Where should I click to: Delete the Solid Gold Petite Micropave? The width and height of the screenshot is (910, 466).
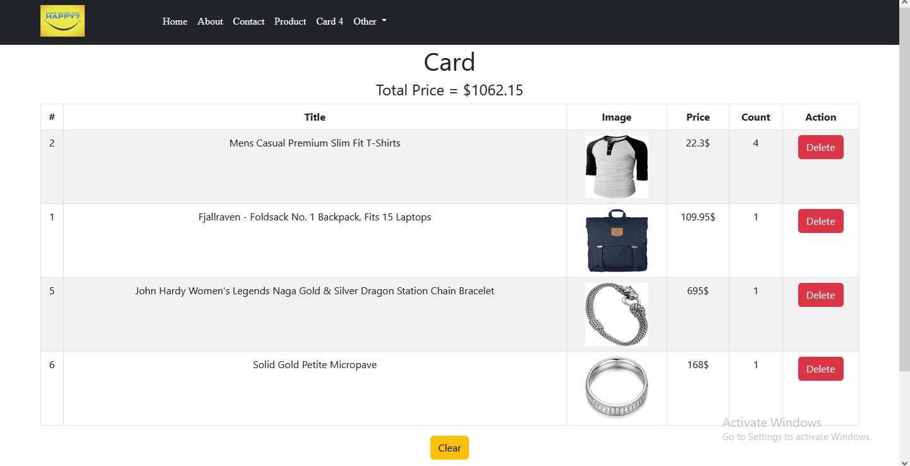(820, 368)
